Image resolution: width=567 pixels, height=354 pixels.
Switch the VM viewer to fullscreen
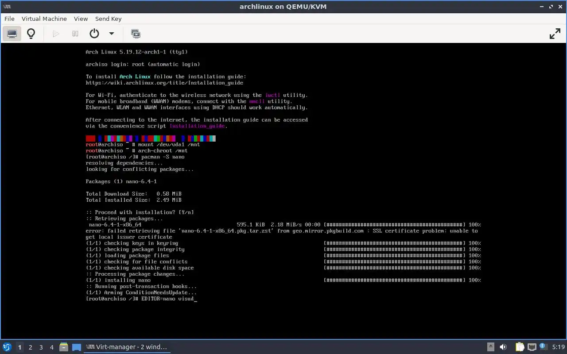(555, 34)
